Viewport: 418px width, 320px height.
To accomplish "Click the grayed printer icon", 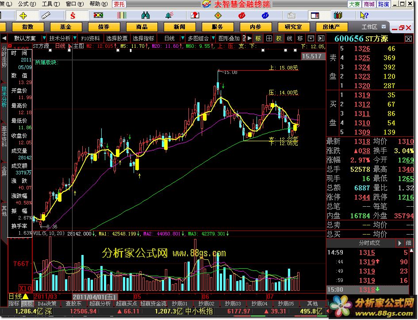I will click(x=291, y=15).
